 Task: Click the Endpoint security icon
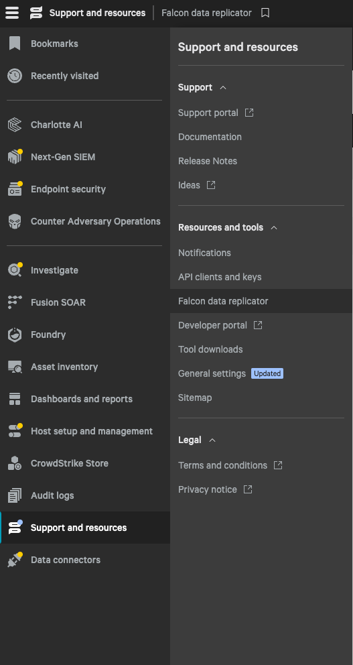pos(15,189)
